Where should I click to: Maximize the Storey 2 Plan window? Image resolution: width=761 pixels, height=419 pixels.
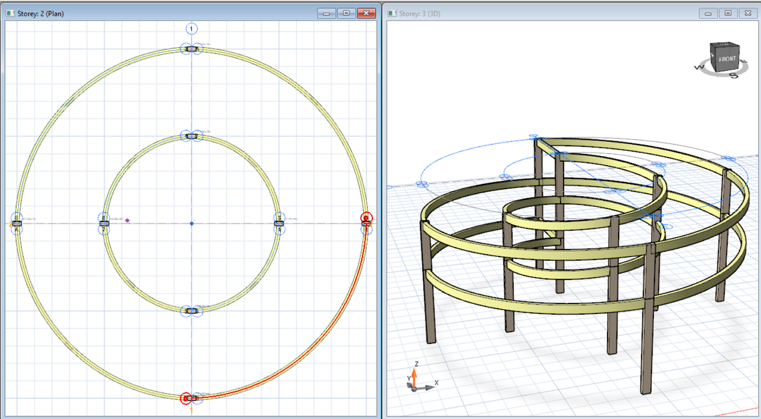(346, 13)
